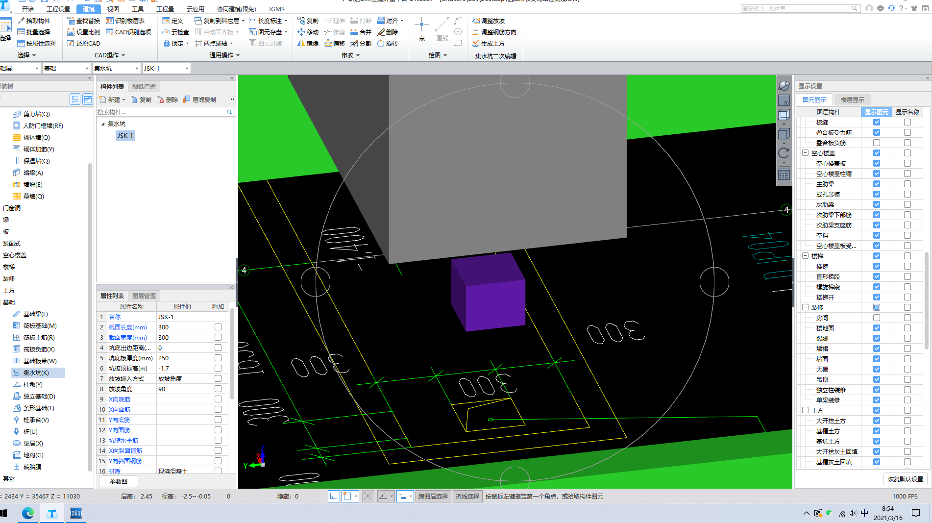Open the JSK-1 component dropdown
The height and width of the screenshot is (523, 932).
click(x=167, y=68)
